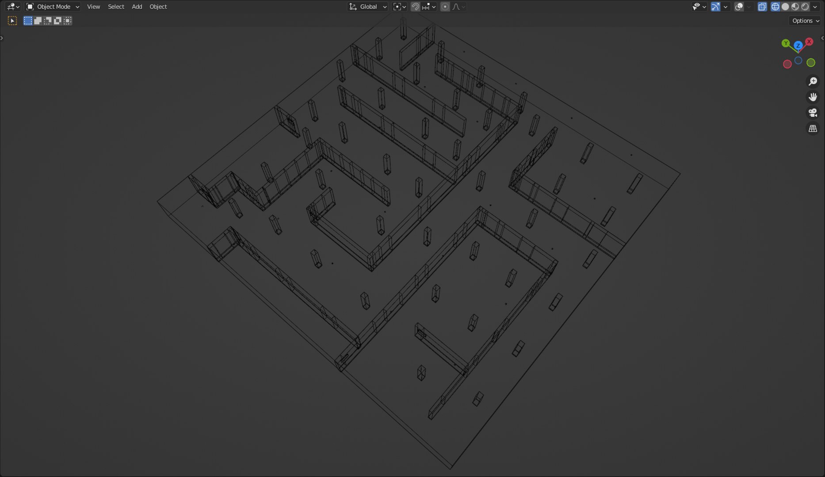Expand the snapping options dropdown
This screenshot has width=825, height=477.
[x=429, y=7]
